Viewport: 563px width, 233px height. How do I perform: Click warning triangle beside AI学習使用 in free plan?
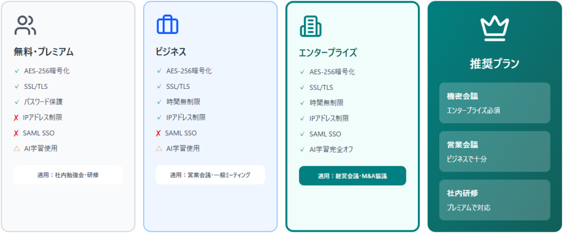[x=16, y=149]
